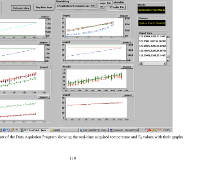The width and height of the screenshot is (210, 173).
Task: Click the topmost File button beside 'progr' path
Action: pyautogui.click(x=109, y=3)
